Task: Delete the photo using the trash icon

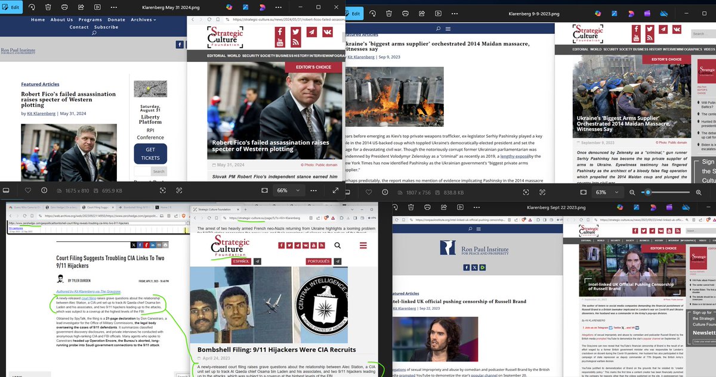Action: [48, 7]
